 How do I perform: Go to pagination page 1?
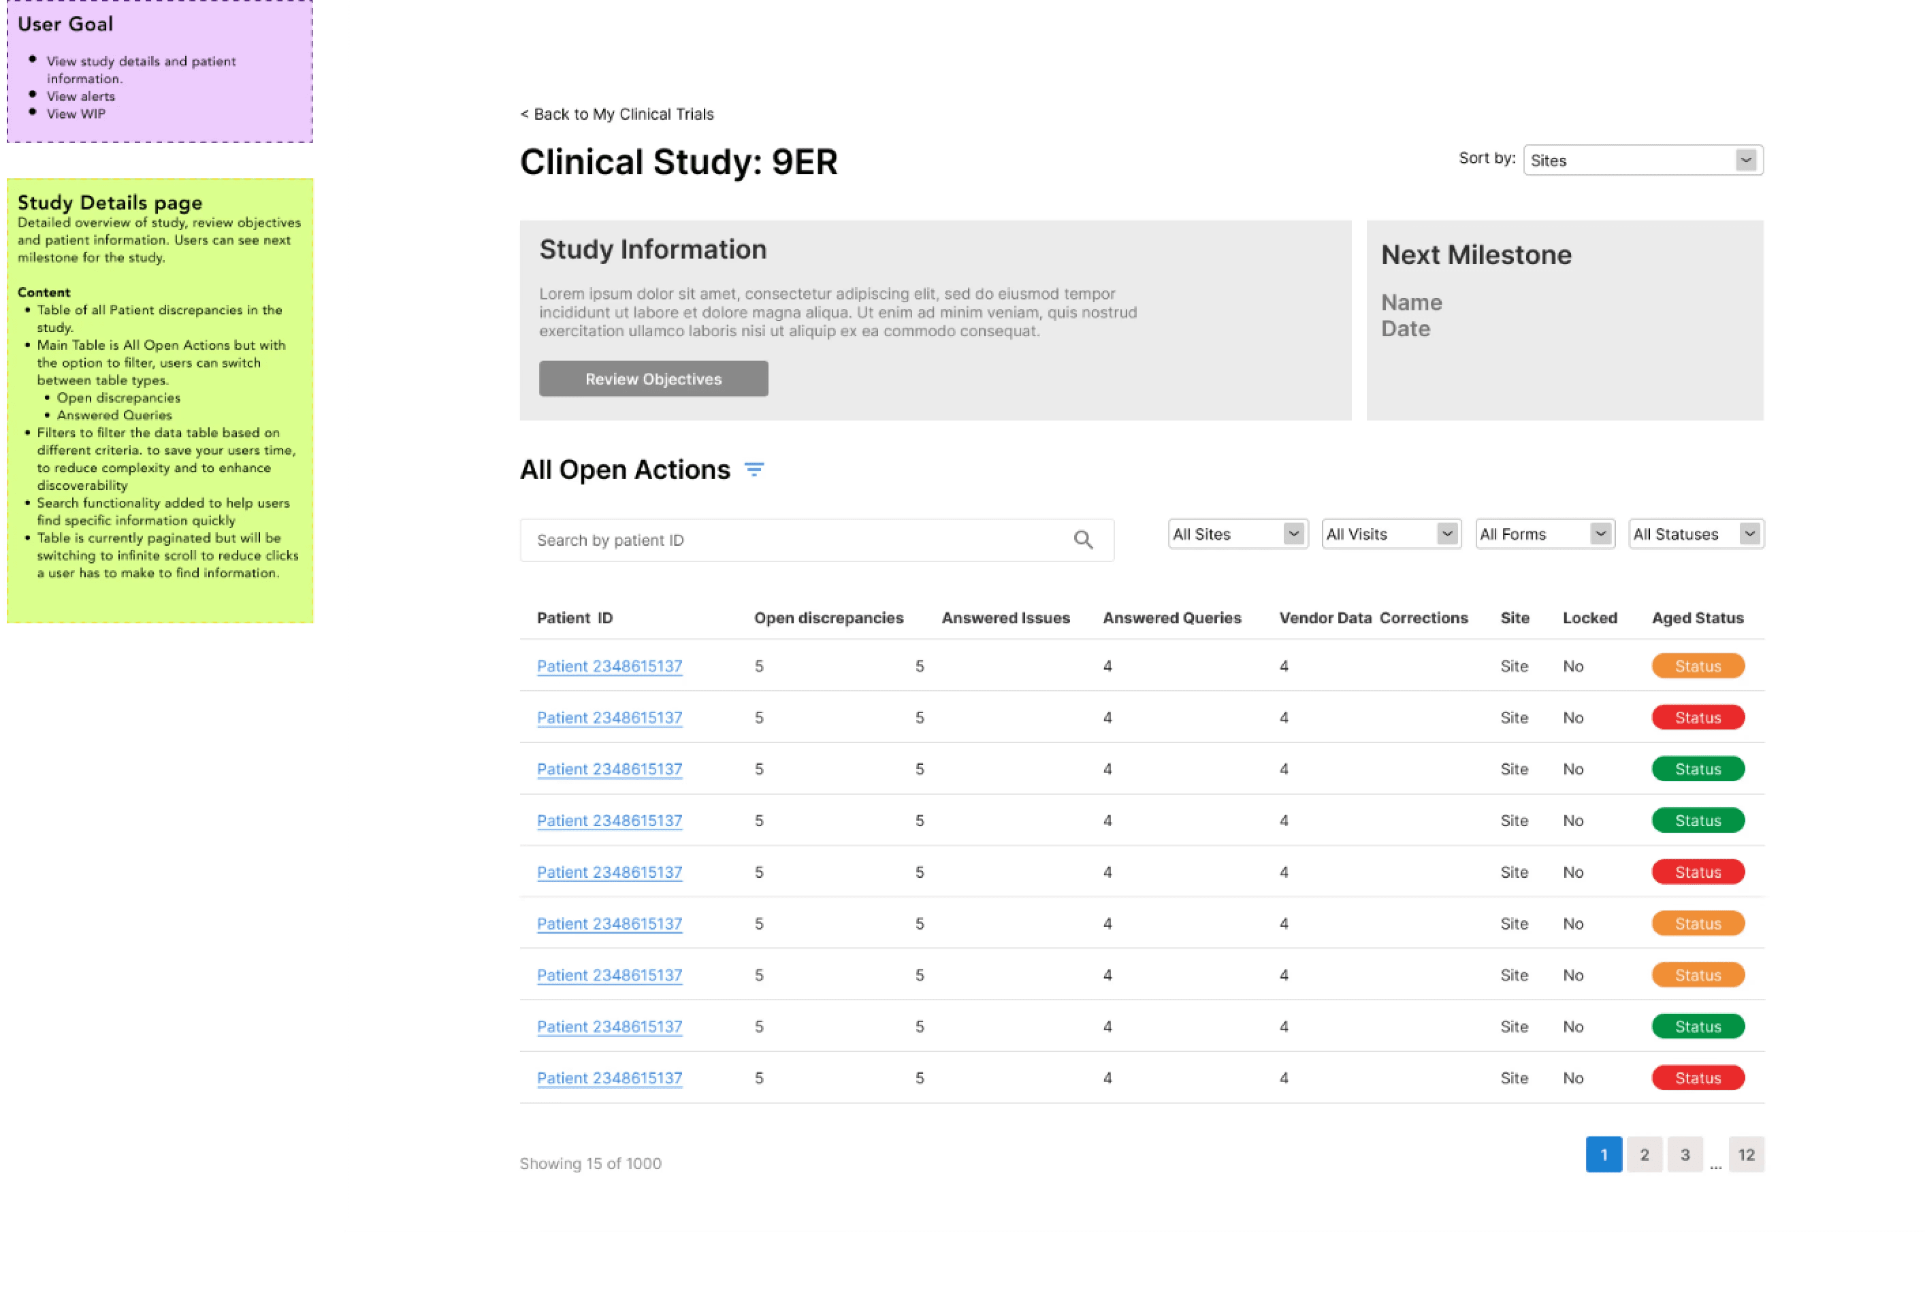point(1603,1155)
